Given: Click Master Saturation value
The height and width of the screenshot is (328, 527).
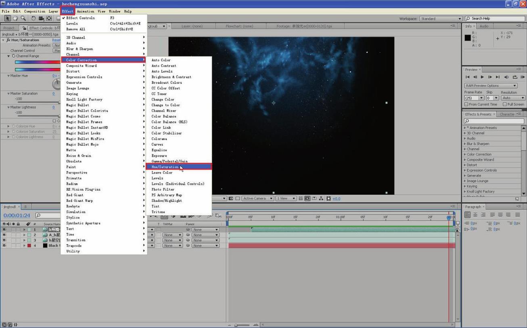Looking at the screenshot, I should coord(53,93).
